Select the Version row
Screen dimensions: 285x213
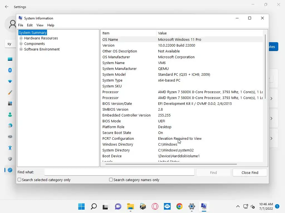pos(182,45)
